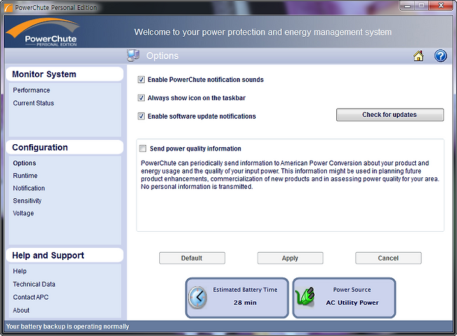Click the Cancel button
This screenshot has width=457, height=336.
click(388, 258)
